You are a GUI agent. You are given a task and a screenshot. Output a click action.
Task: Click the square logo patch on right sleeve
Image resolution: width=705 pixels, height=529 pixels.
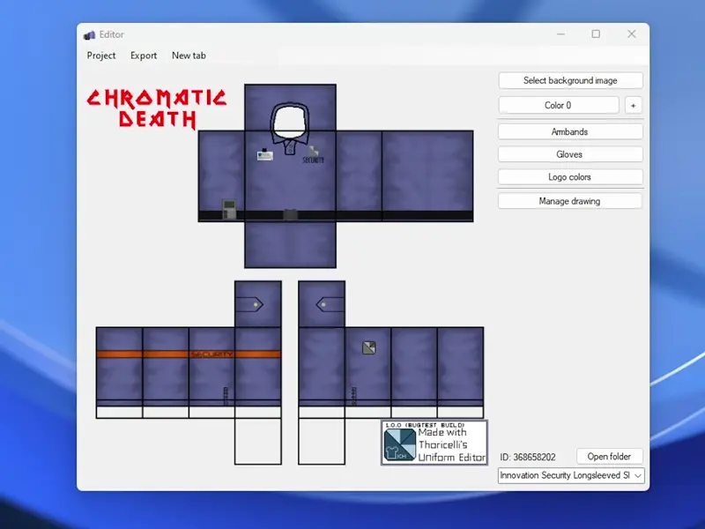[x=369, y=348]
